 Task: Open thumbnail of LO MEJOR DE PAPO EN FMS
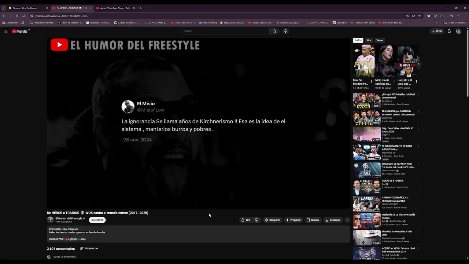click(367, 170)
